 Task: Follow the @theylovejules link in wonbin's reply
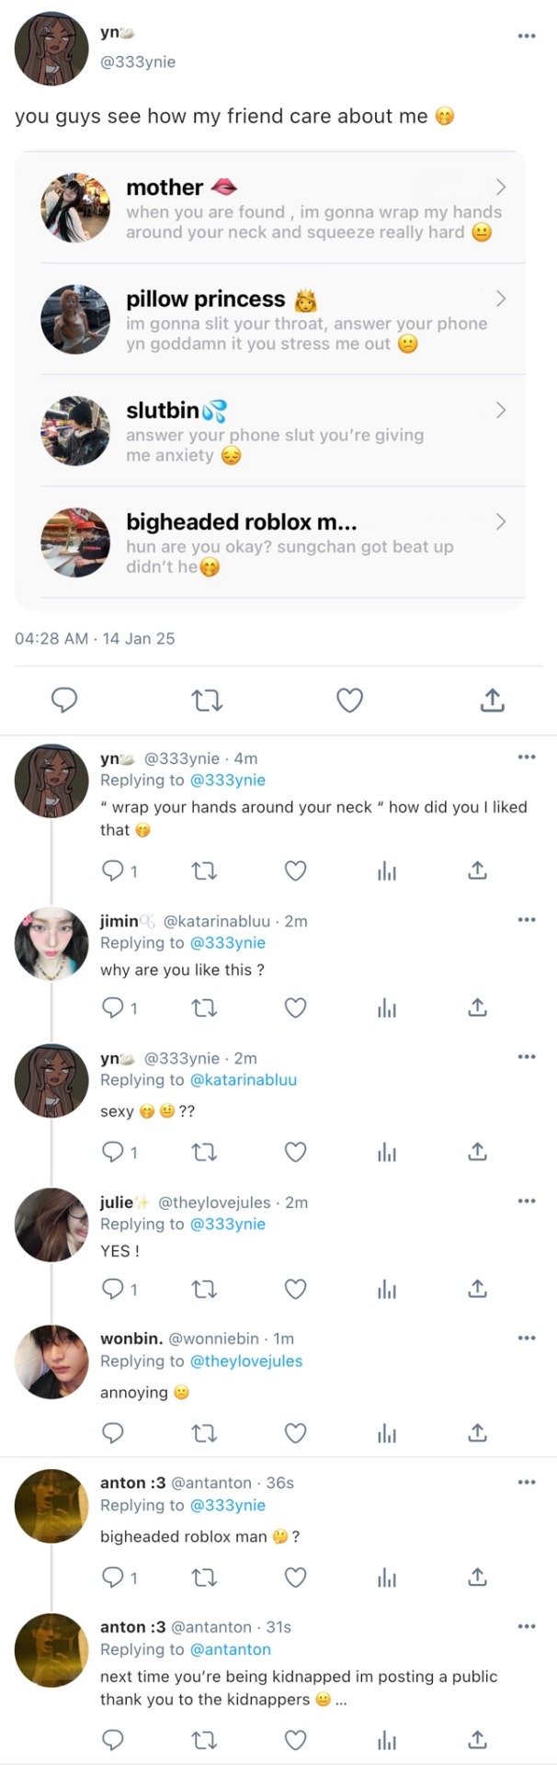(246, 1361)
